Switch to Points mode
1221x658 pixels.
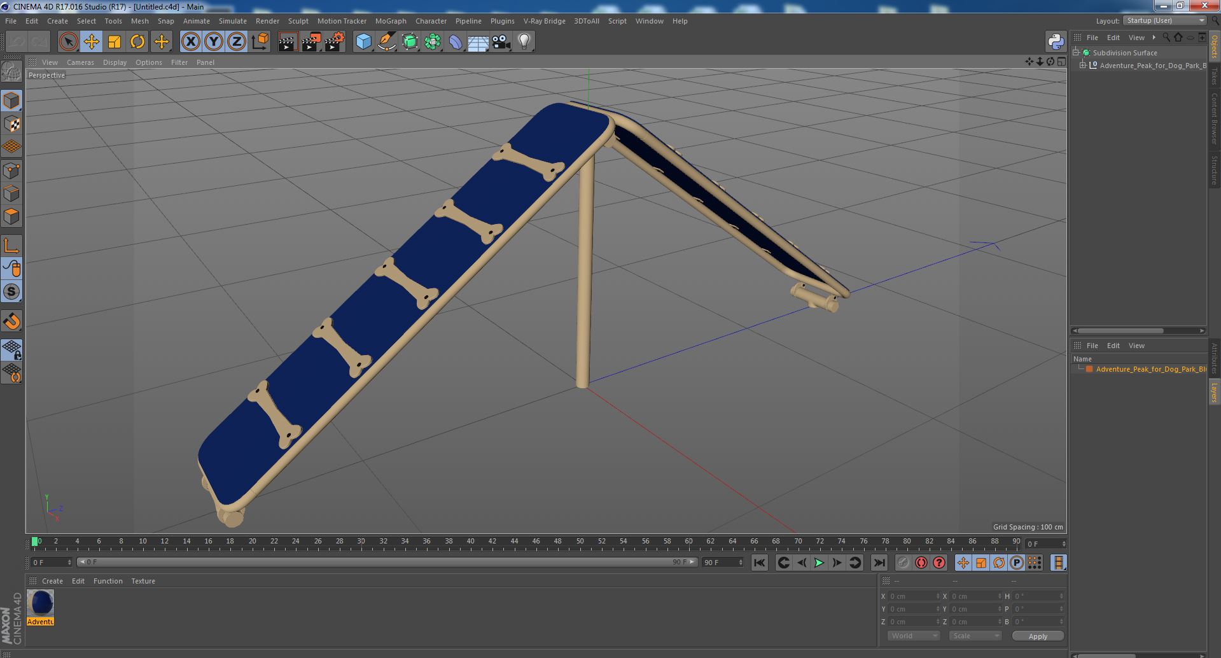(11, 171)
